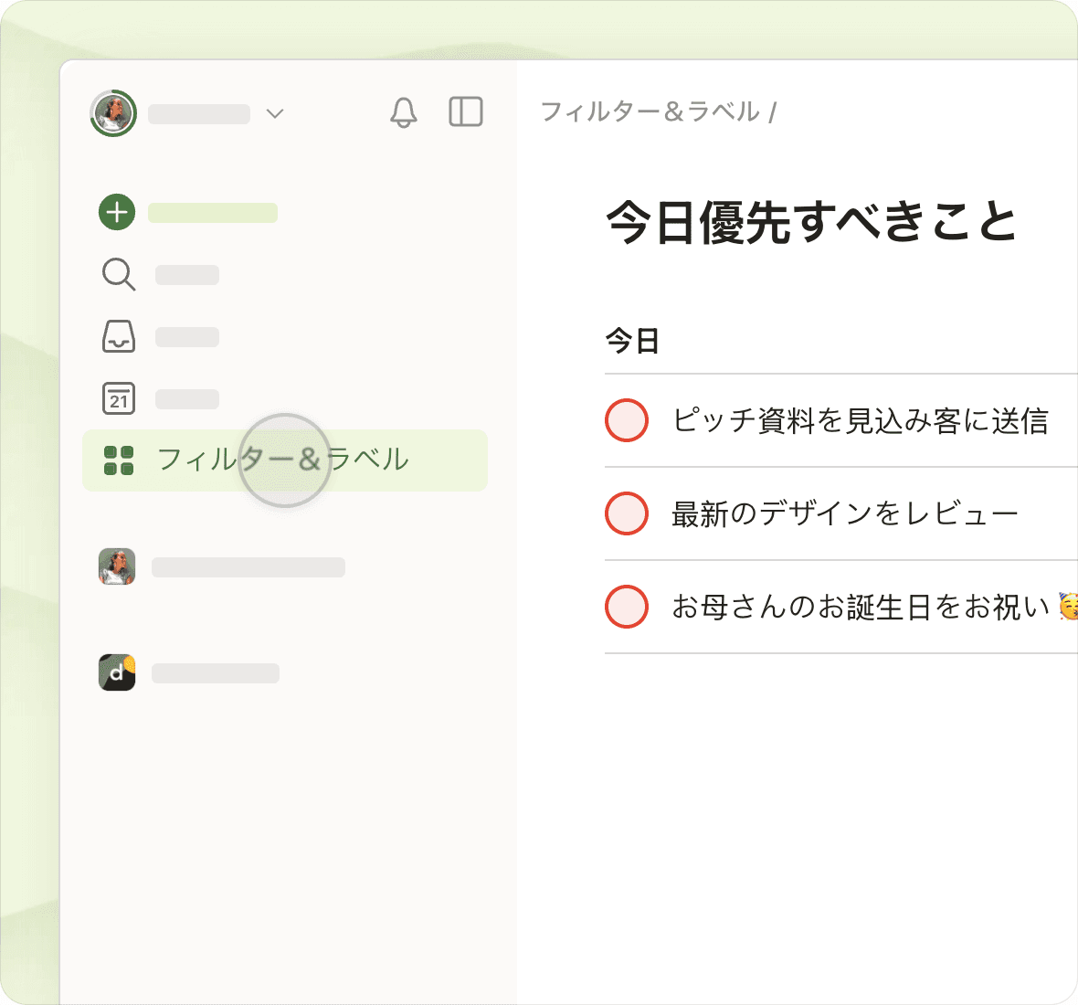Click the profile avatar at top

113,113
